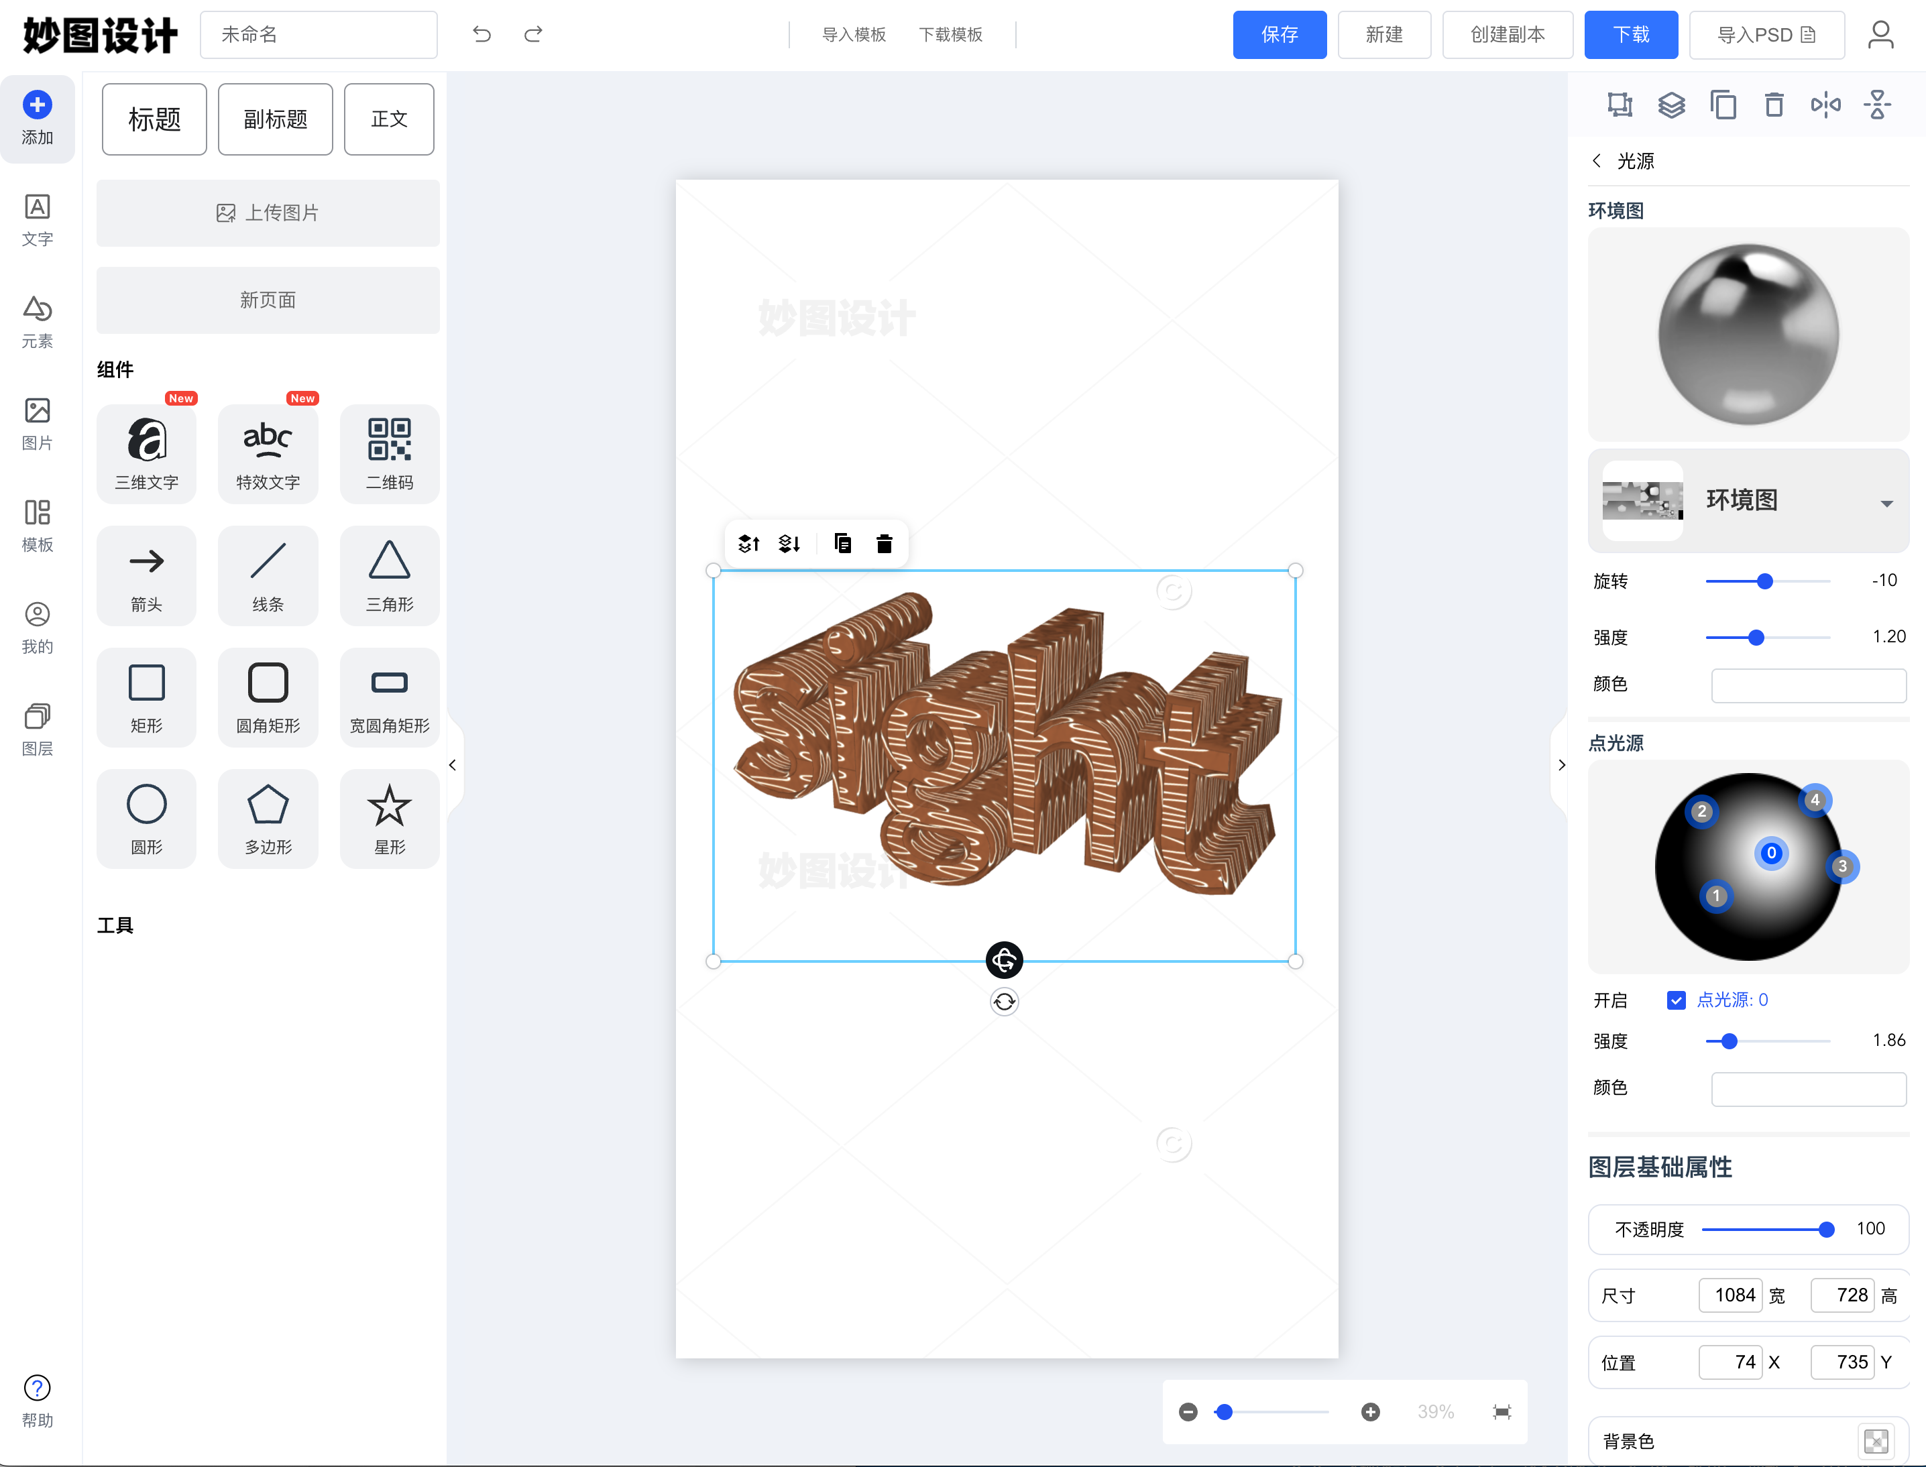The image size is (1926, 1467).
Task: Add a 星形 shape
Action: click(389, 818)
